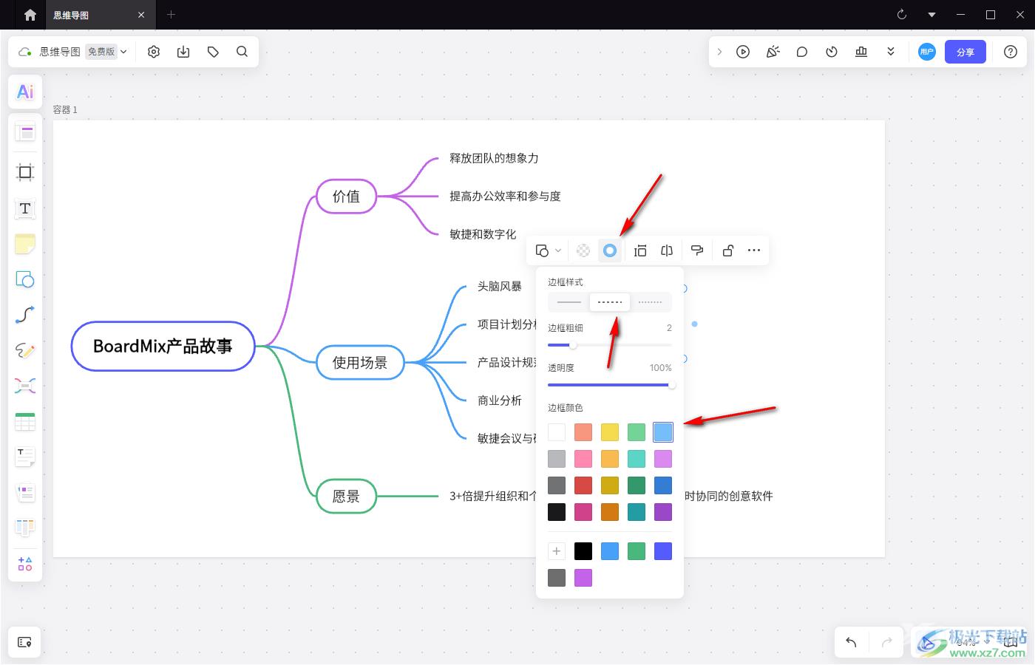Click the export download icon
This screenshot has height=665, width=1035.
point(183,52)
